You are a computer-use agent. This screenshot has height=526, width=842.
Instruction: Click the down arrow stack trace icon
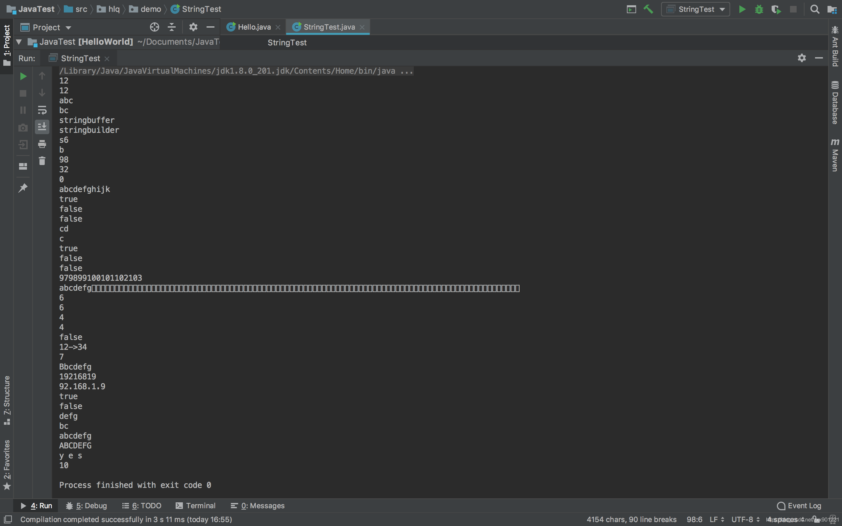(42, 93)
